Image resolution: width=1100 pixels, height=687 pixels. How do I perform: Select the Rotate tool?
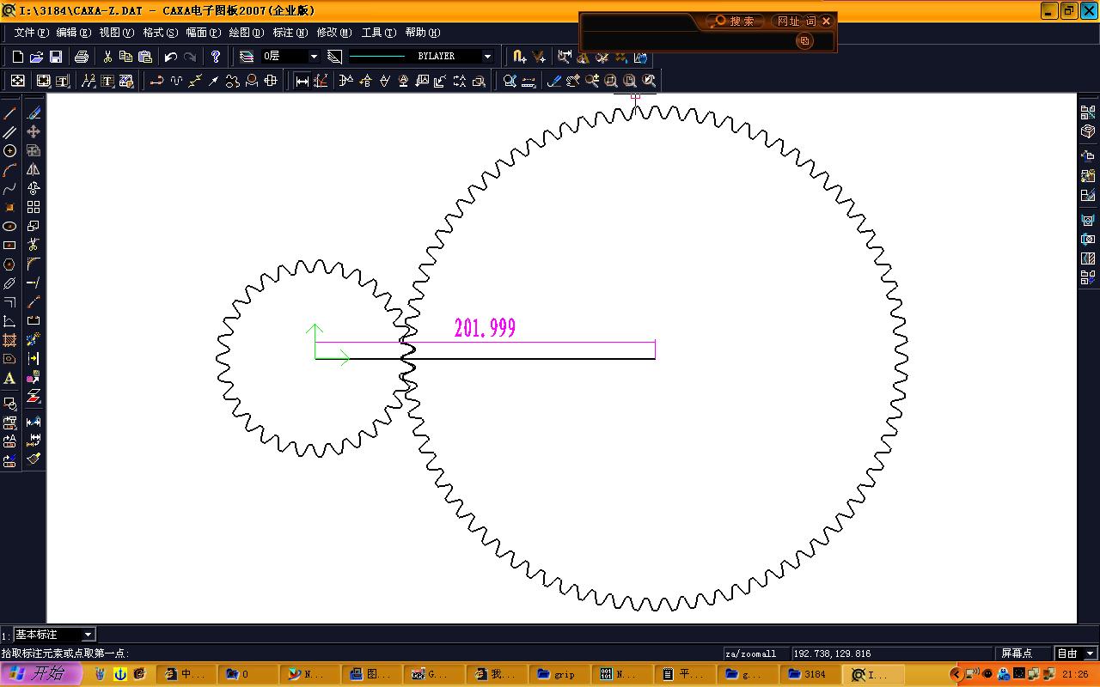pyautogui.click(x=34, y=188)
